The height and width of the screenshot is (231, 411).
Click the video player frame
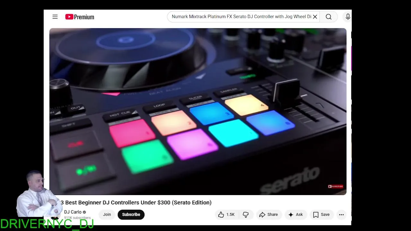pyautogui.click(x=198, y=111)
